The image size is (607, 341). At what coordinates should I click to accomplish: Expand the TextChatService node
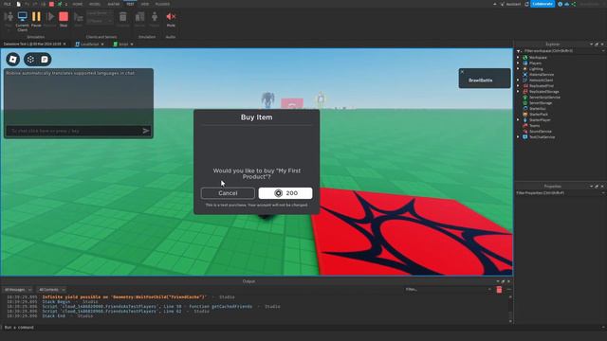click(x=518, y=136)
